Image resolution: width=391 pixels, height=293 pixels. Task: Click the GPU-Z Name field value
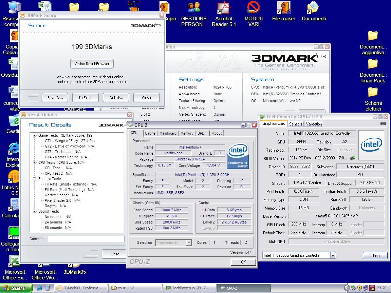pyautogui.click(x=322, y=133)
